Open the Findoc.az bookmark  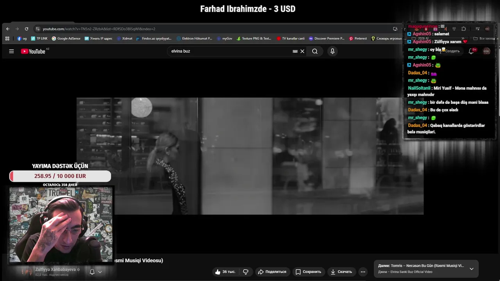pyautogui.click(x=154, y=39)
